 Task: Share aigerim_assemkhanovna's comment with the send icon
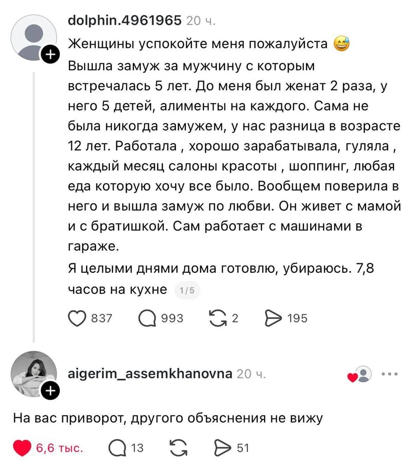tap(223, 447)
